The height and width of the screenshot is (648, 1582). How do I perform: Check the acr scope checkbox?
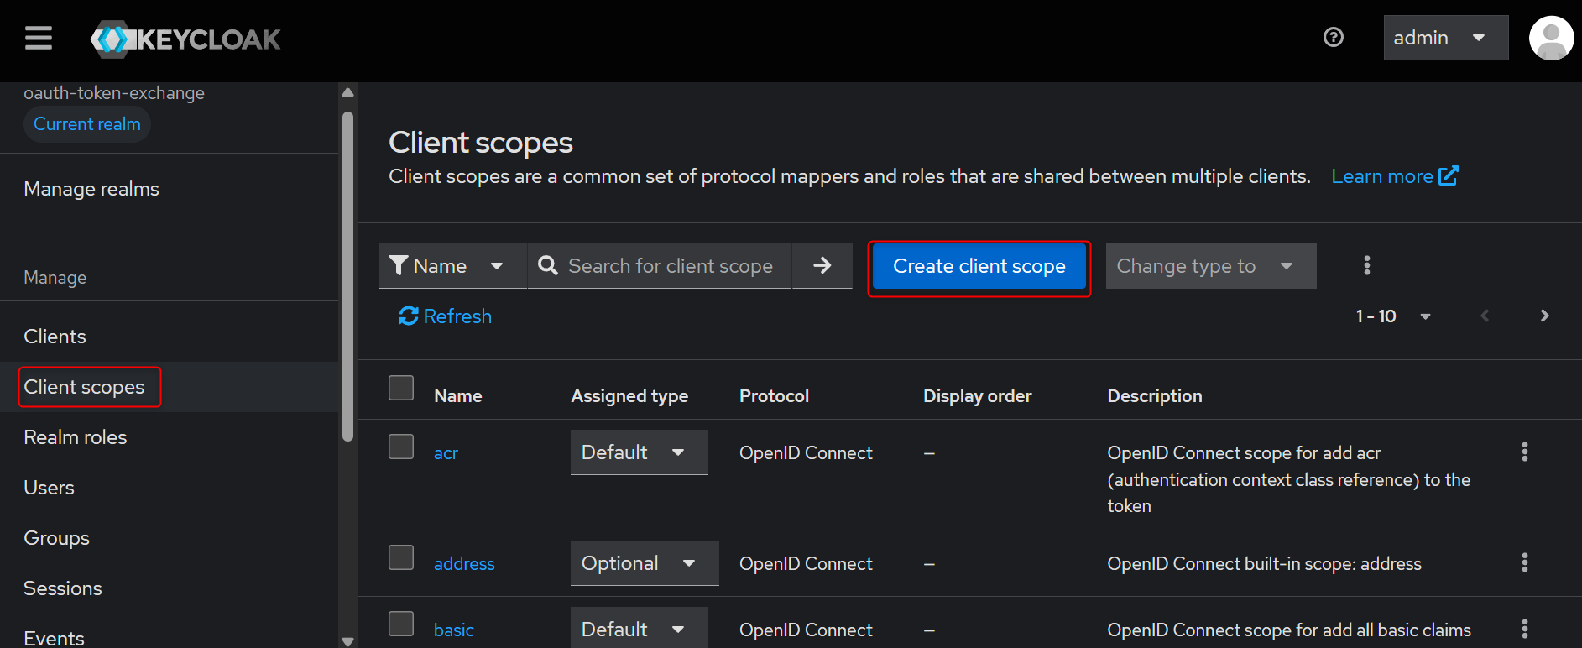[401, 447]
